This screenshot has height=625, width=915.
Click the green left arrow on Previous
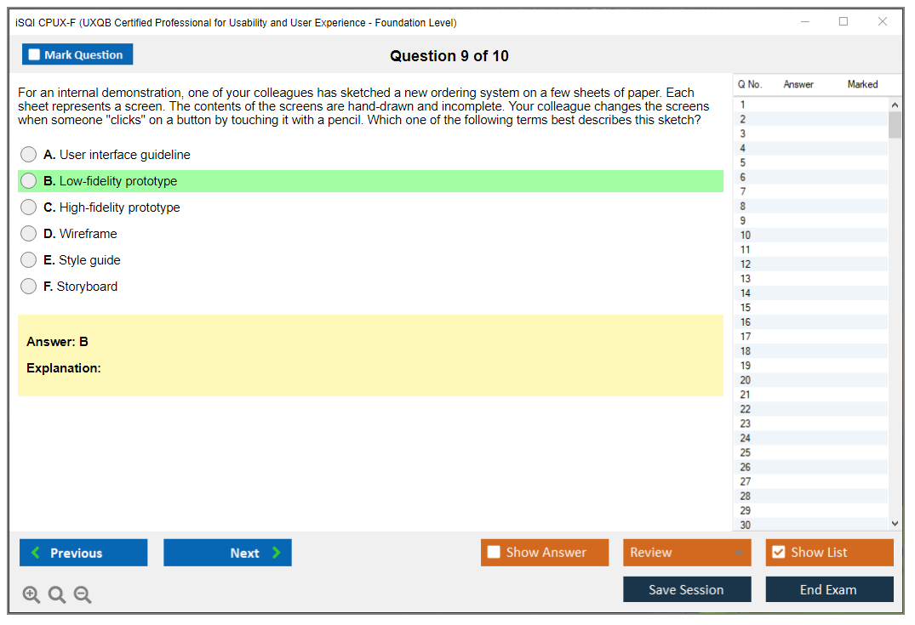[36, 553]
